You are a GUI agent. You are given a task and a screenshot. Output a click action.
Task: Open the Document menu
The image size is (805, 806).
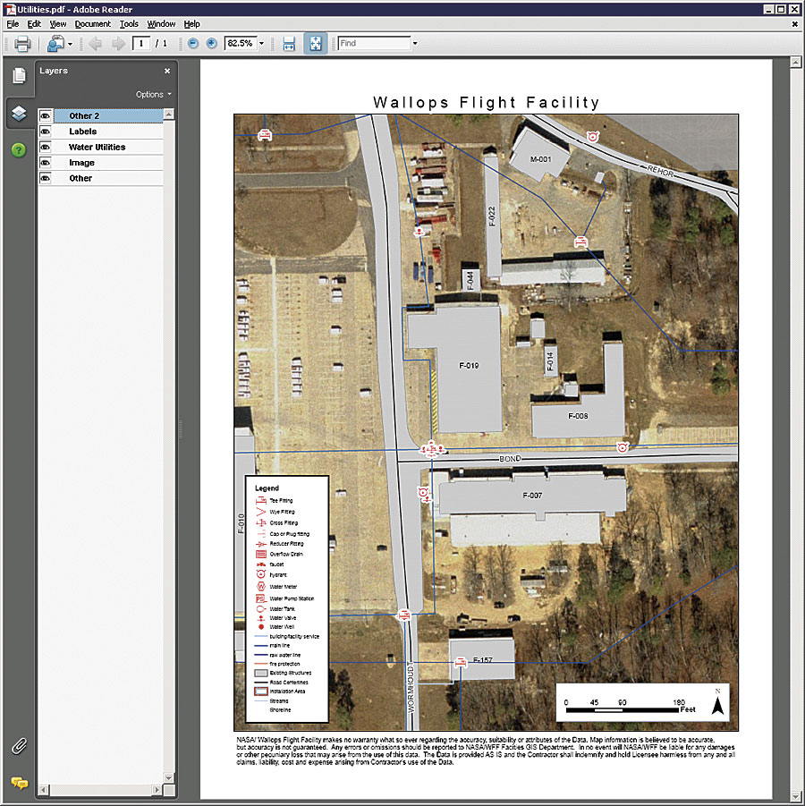coord(92,24)
